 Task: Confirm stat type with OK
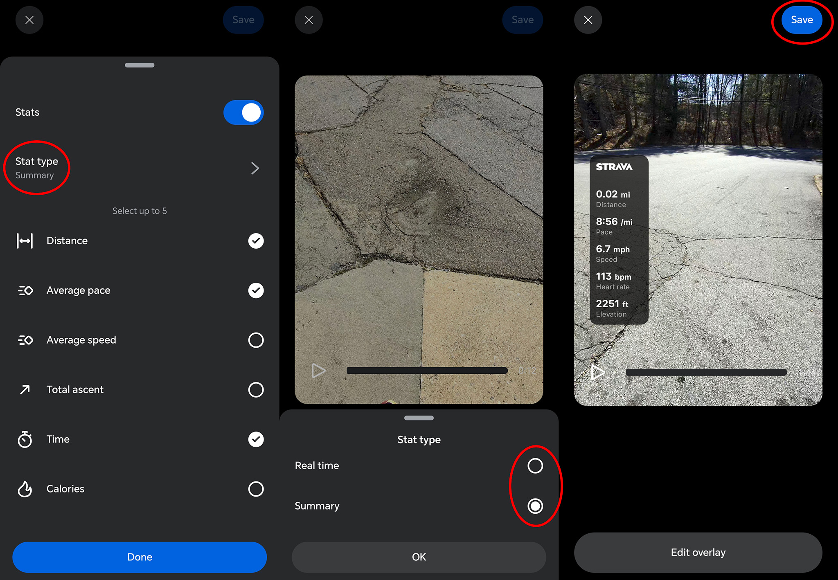[418, 557]
